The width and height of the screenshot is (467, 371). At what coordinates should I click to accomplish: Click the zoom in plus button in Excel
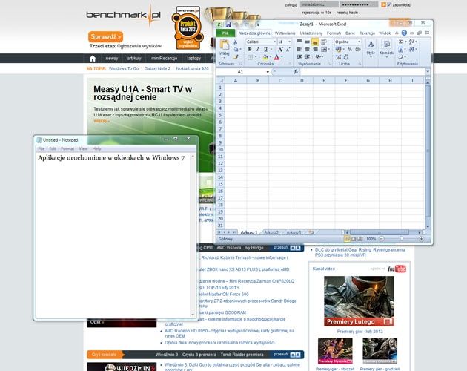coord(421,239)
